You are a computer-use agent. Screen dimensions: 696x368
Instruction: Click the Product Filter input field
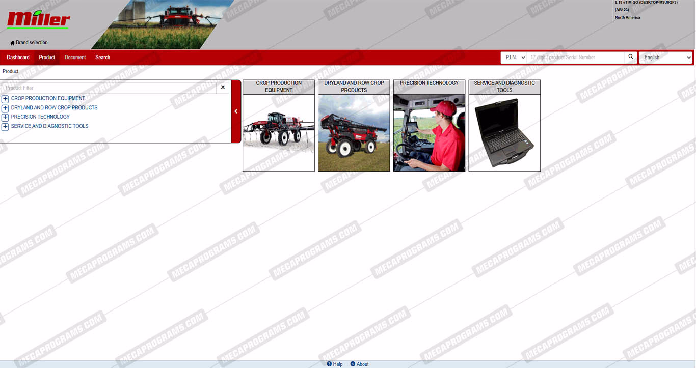[x=109, y=88]
